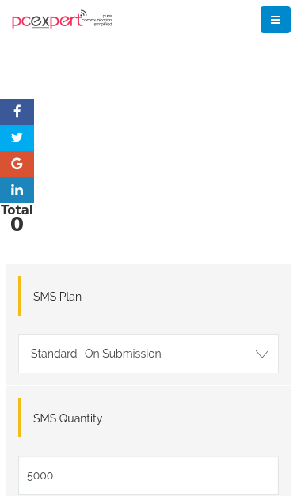
Task: Expand the SMS Plan dropdown arrow
Action: pyautogui.click(x=262, y=354)
